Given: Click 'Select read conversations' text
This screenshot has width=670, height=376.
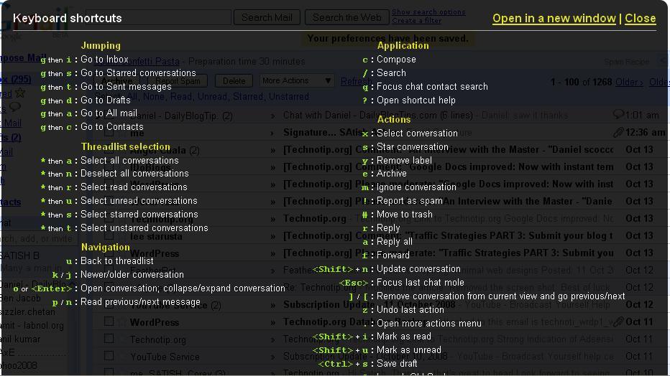Looking at the screenshot, I should click(134, 187).
